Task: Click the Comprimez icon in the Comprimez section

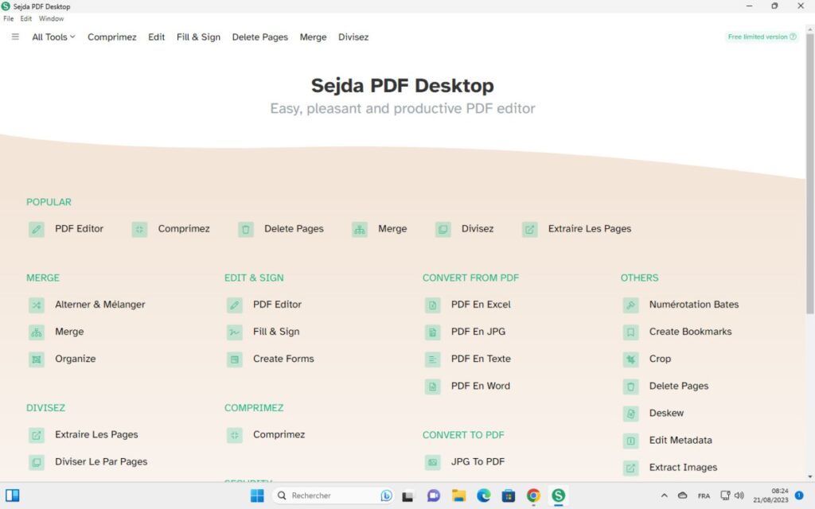Action: click(x=235, y=435)
